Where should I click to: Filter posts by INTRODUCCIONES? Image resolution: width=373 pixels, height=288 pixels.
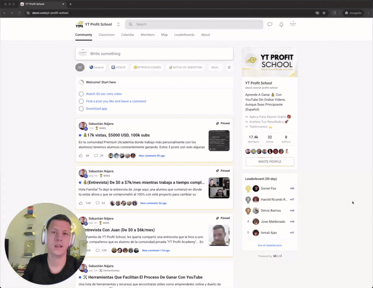(147, 67)
